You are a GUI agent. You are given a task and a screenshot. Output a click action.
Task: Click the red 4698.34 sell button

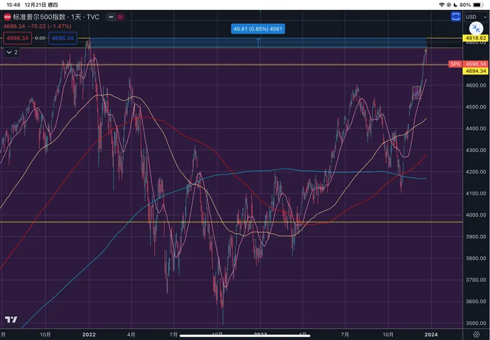(x=17, y=38)
